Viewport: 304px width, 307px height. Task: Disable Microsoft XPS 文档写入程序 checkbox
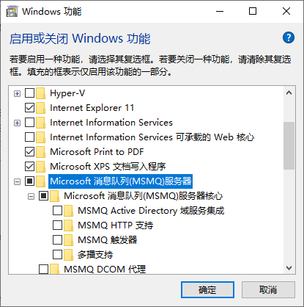click(x=29, y=167)
